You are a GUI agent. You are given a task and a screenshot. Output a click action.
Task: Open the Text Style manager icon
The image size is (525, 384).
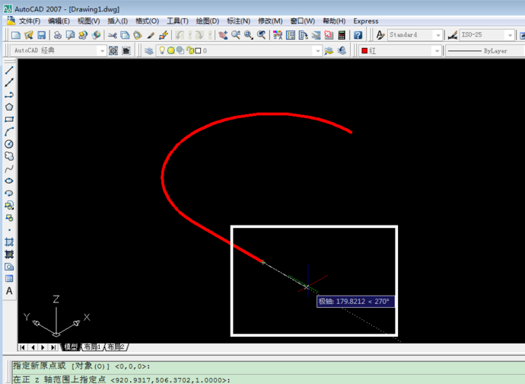pos(380,35)
